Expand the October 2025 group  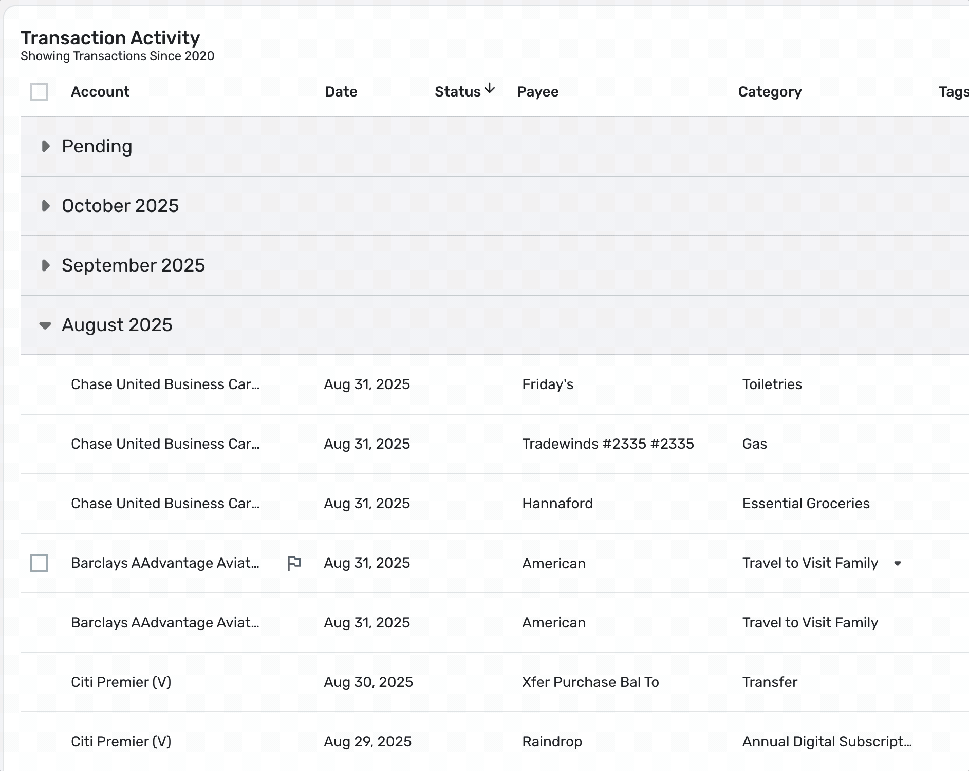46,206
